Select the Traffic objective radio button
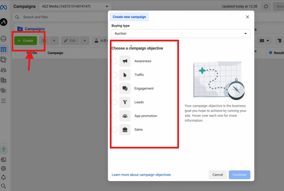The width and height of the screenshot is (284, 191). click(x=114, y=75)
